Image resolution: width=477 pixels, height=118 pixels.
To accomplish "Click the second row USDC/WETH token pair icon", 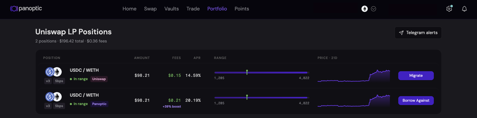I will click(53, 97).
